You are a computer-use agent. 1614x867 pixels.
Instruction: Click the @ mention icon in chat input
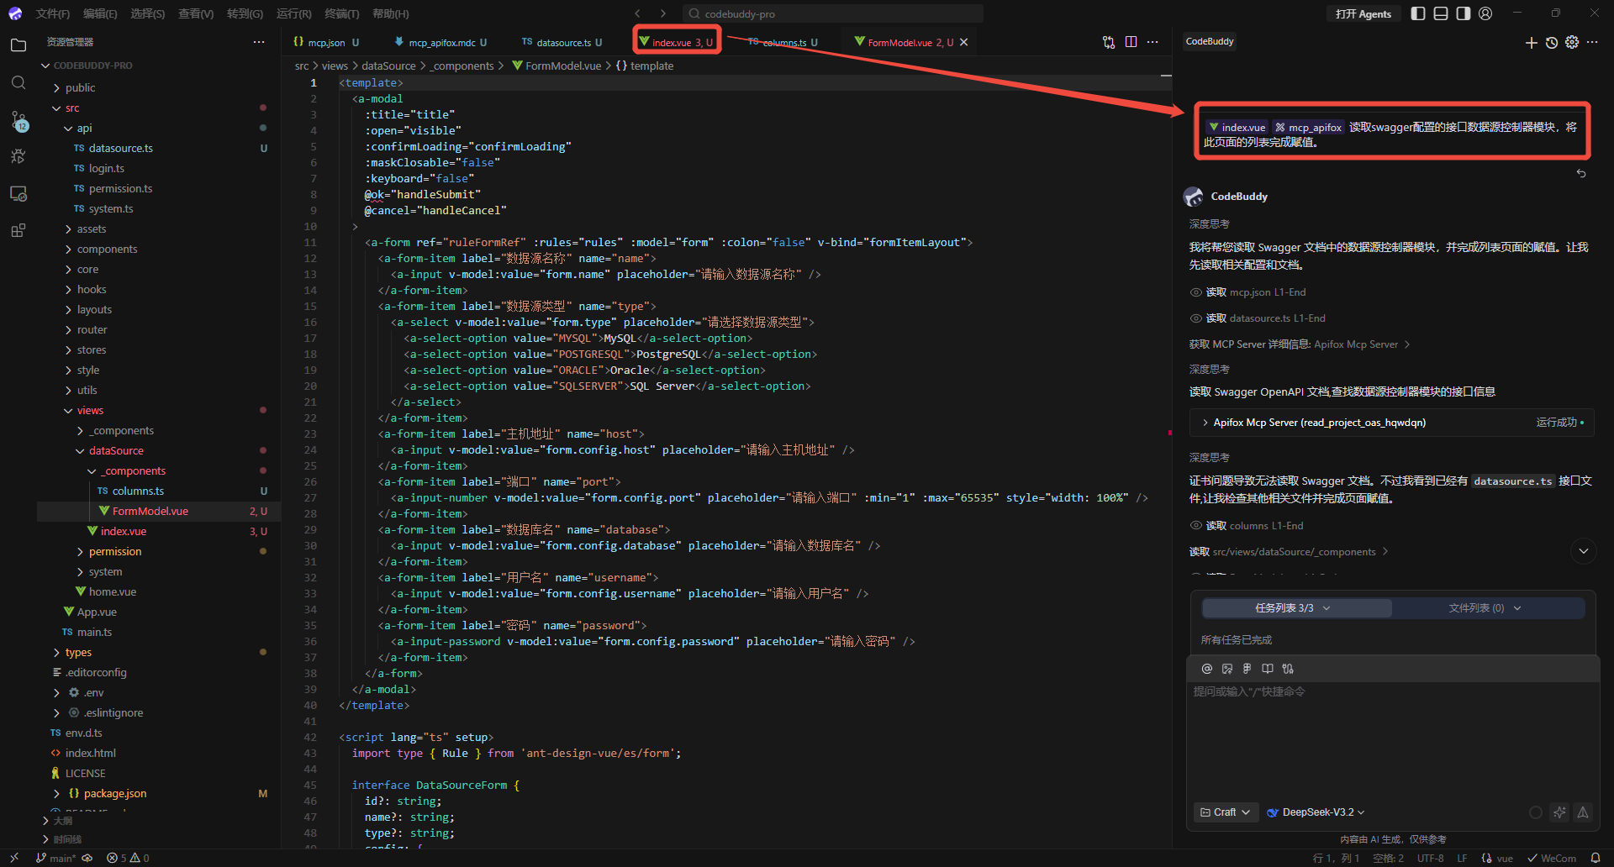coord(1207,669)
